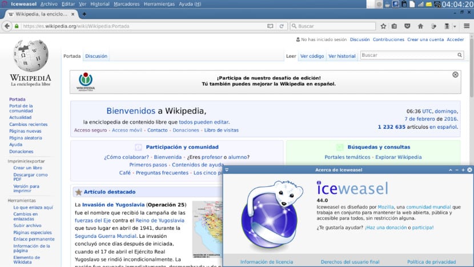This screenshot has height=267, width=474.
Task: Reload the page with the refresh icon
Action: 282,26
